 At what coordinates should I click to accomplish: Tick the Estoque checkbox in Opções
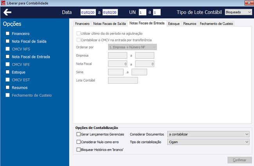pyautogui.click(x=7, y=72)
